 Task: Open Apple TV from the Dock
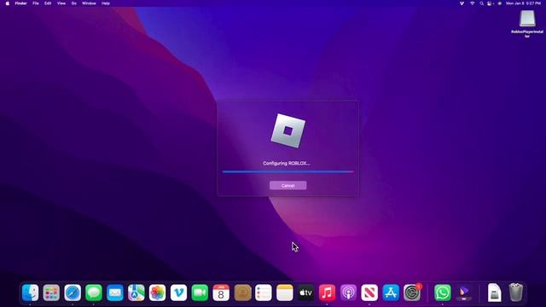306,293
